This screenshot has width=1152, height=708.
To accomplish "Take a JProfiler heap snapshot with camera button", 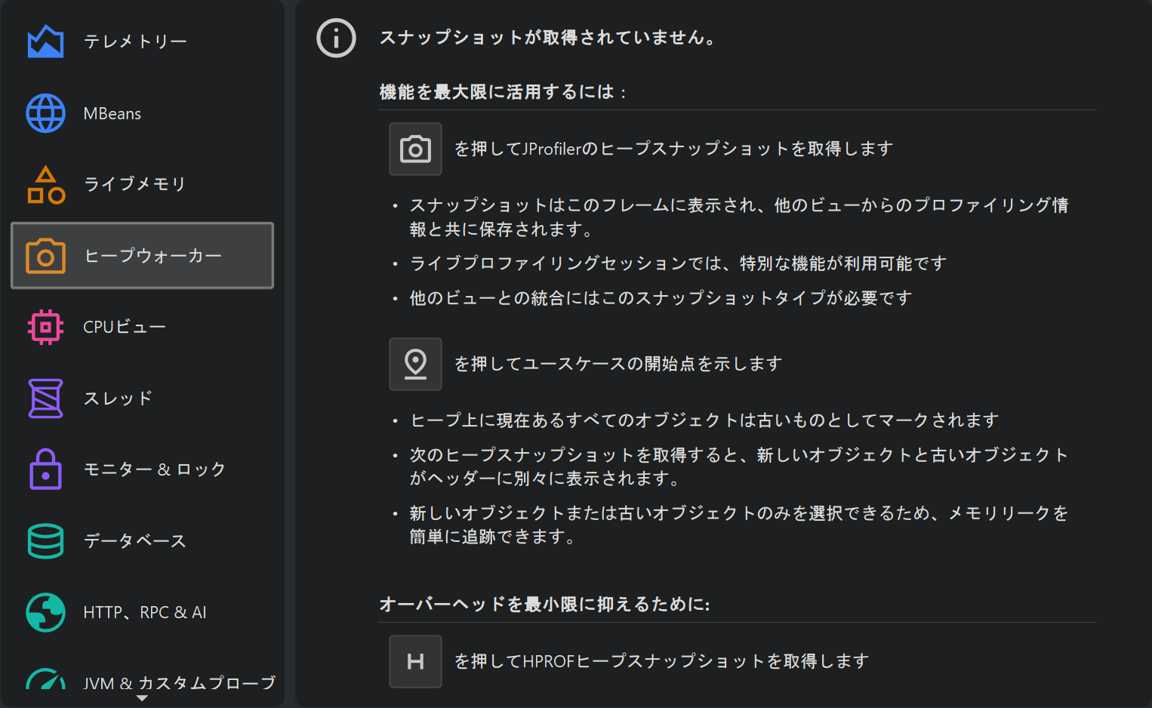I will click(415, 149).
